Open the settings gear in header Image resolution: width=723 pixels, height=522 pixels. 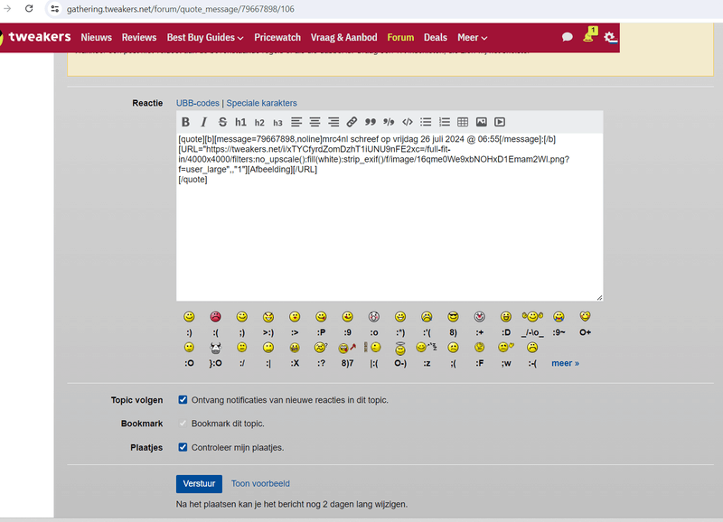609,37
